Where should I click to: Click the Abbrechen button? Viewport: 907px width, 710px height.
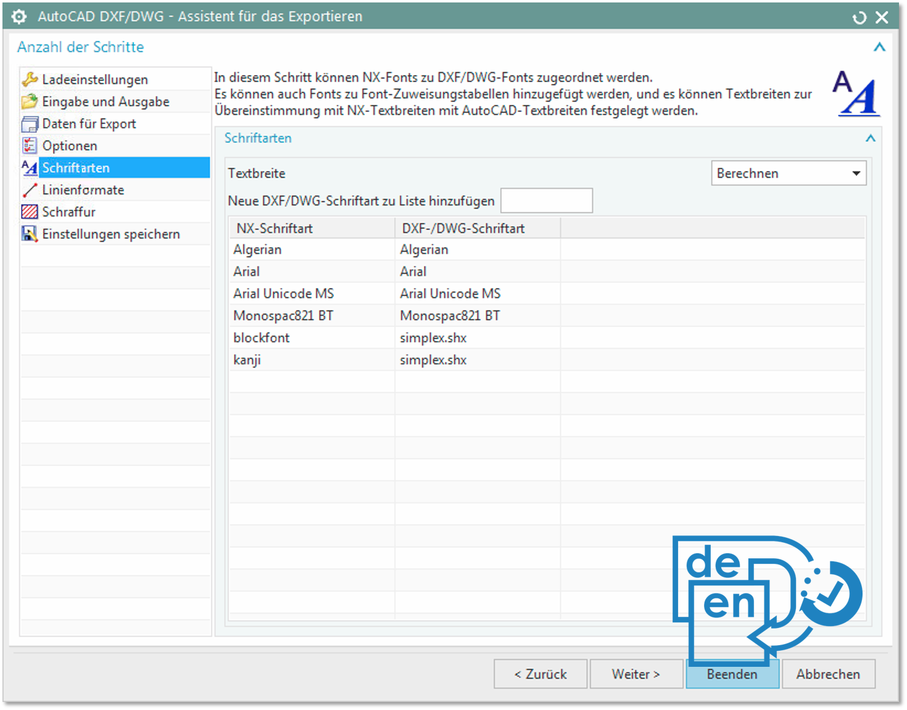(x=828, y=674)
